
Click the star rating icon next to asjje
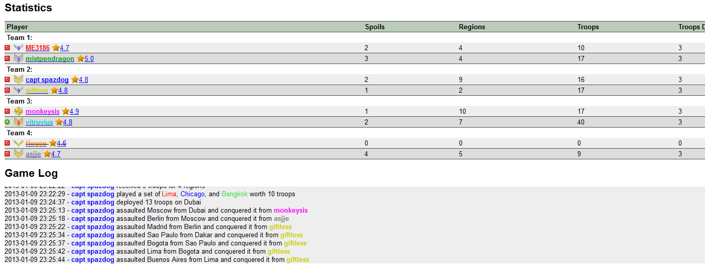pos(47,154)
